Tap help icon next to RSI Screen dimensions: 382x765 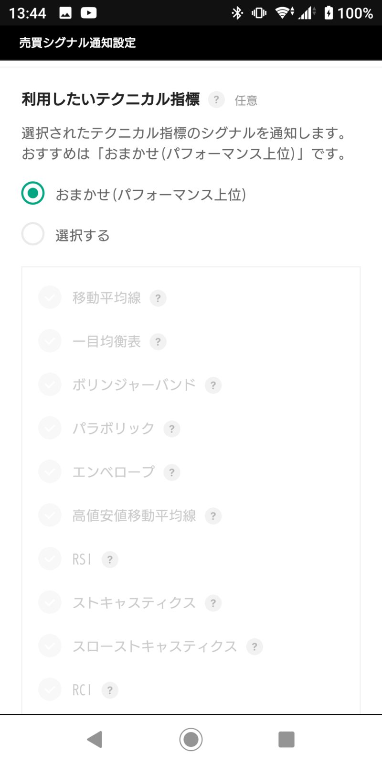click(110, 559)
